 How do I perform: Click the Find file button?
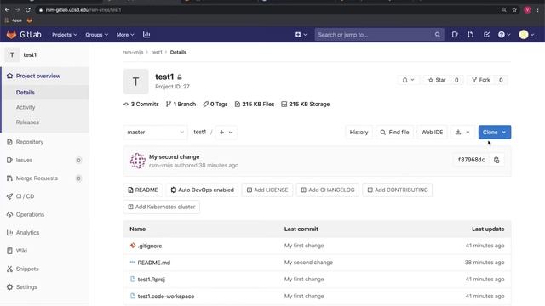[394, 133]
